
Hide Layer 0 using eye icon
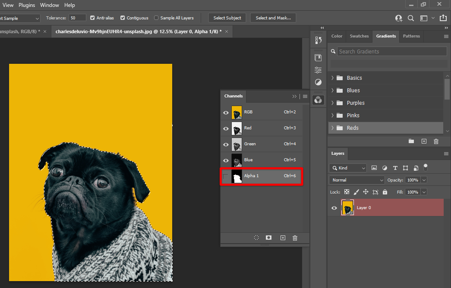(334, 208)
